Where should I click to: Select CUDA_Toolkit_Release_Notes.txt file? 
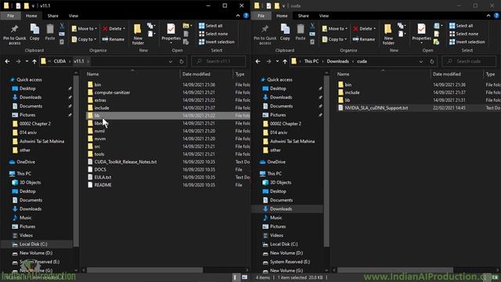(x=125, y=162)
